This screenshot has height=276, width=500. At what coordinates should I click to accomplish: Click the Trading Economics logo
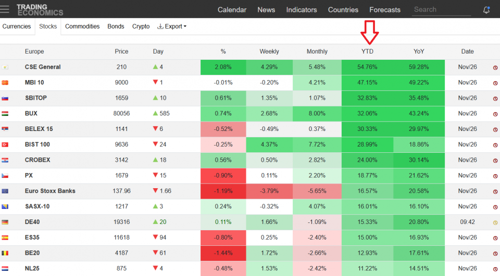pyautogui.click(x=40, y=10)
